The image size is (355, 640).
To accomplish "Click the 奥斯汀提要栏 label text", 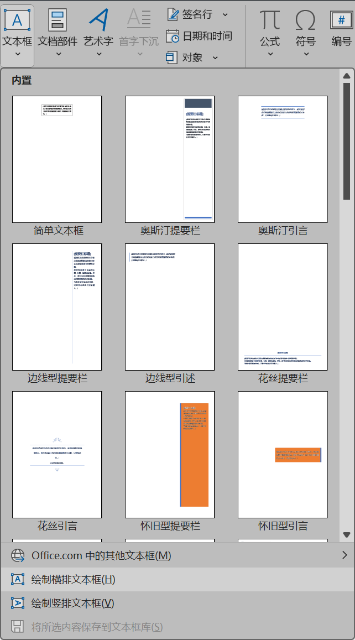I will [170, 231].
